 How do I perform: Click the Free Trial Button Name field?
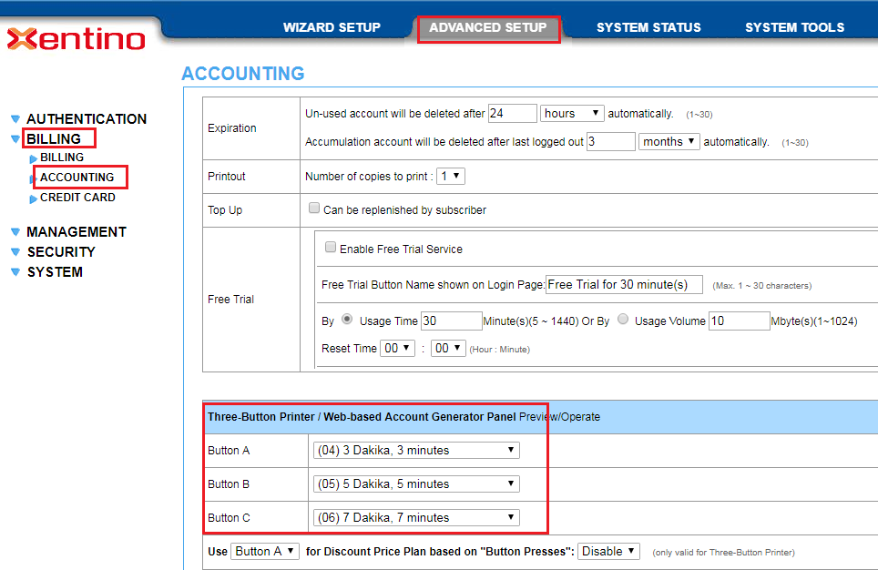(x=624, y=284)
